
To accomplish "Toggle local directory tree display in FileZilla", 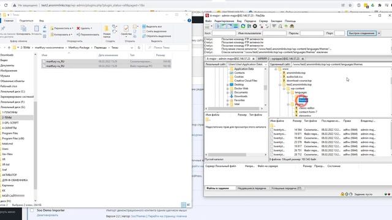I will (x=224, y=26).
